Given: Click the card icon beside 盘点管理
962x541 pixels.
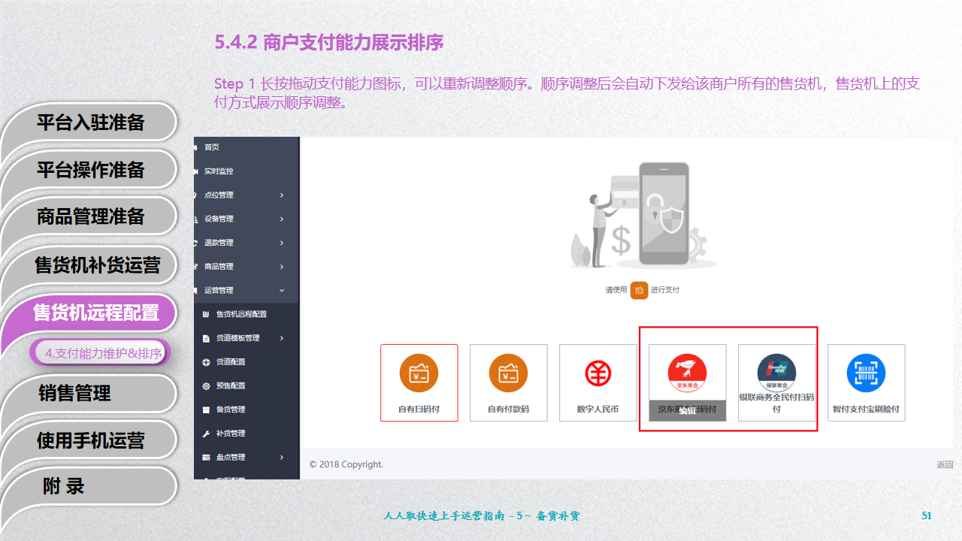Looking at the screenshot, I should point(207,458).
